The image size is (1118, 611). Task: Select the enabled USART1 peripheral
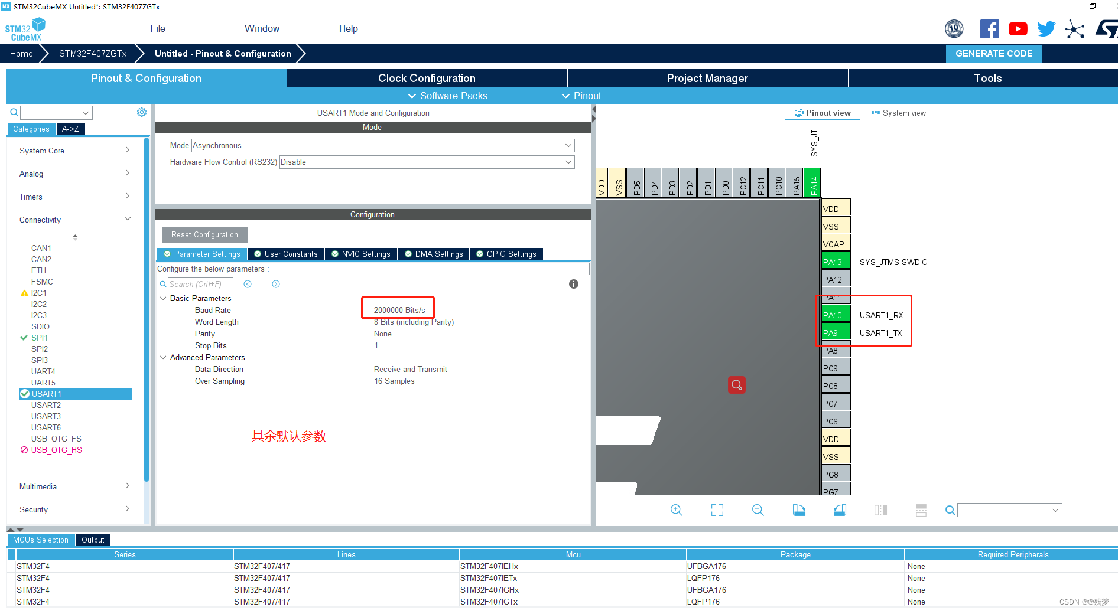point(76,394)
